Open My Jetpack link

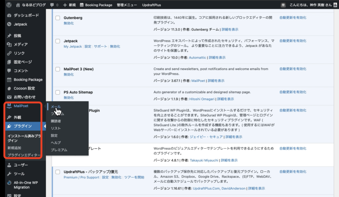(x=73, y=46)
